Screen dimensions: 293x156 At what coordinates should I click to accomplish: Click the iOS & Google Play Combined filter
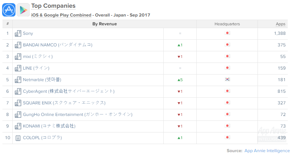tap(61, 15)
